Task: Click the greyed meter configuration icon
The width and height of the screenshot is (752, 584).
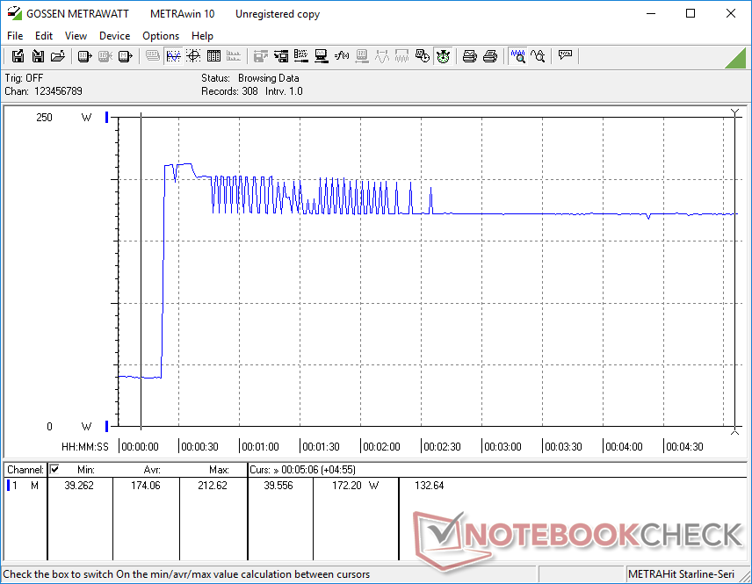Action: [362, 56]
